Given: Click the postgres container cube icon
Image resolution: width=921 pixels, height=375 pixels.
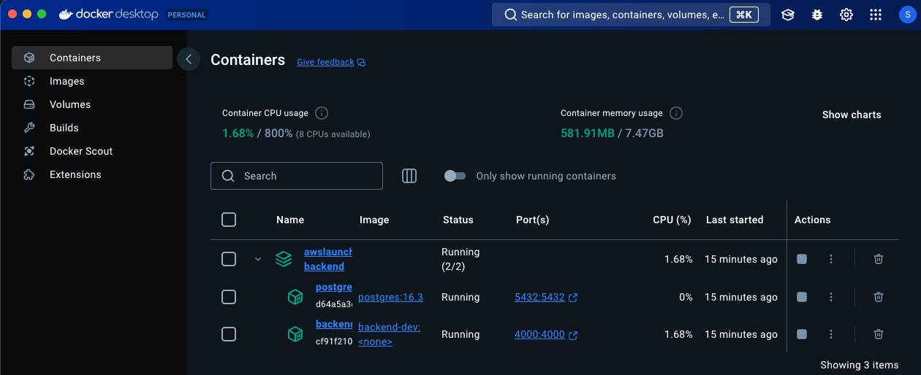Looking at the screenshot, I should (x=295, y=297).
